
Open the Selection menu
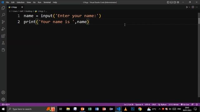[20, 2]
